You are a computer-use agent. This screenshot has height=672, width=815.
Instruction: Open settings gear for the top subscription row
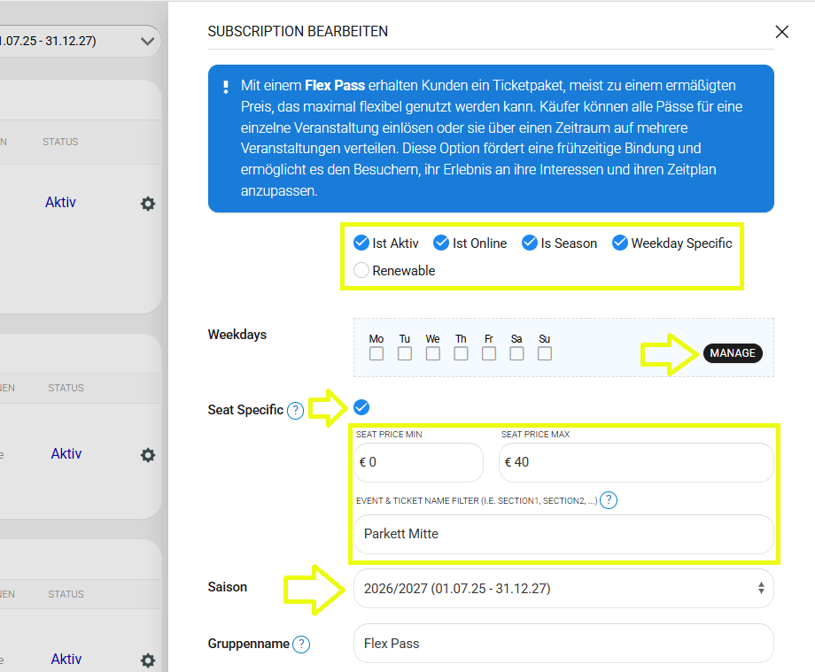148,204
